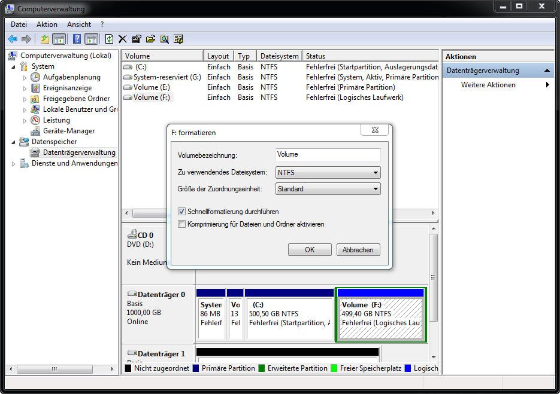Click Abbrechen to cancel formatting
Screen dimensions: 560x394
point(358,250)
